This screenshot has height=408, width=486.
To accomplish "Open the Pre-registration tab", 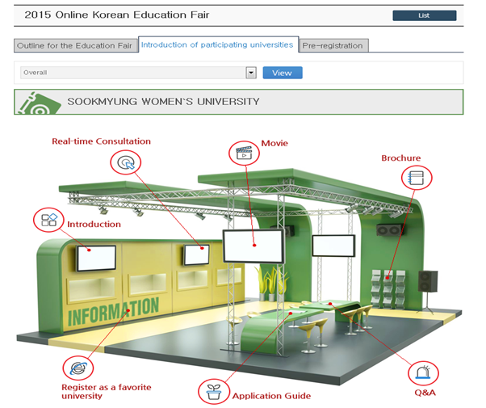I will click(x=333, y=45).
